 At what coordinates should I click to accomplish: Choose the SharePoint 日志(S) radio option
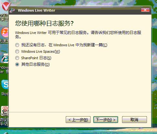tap(17, 58)
